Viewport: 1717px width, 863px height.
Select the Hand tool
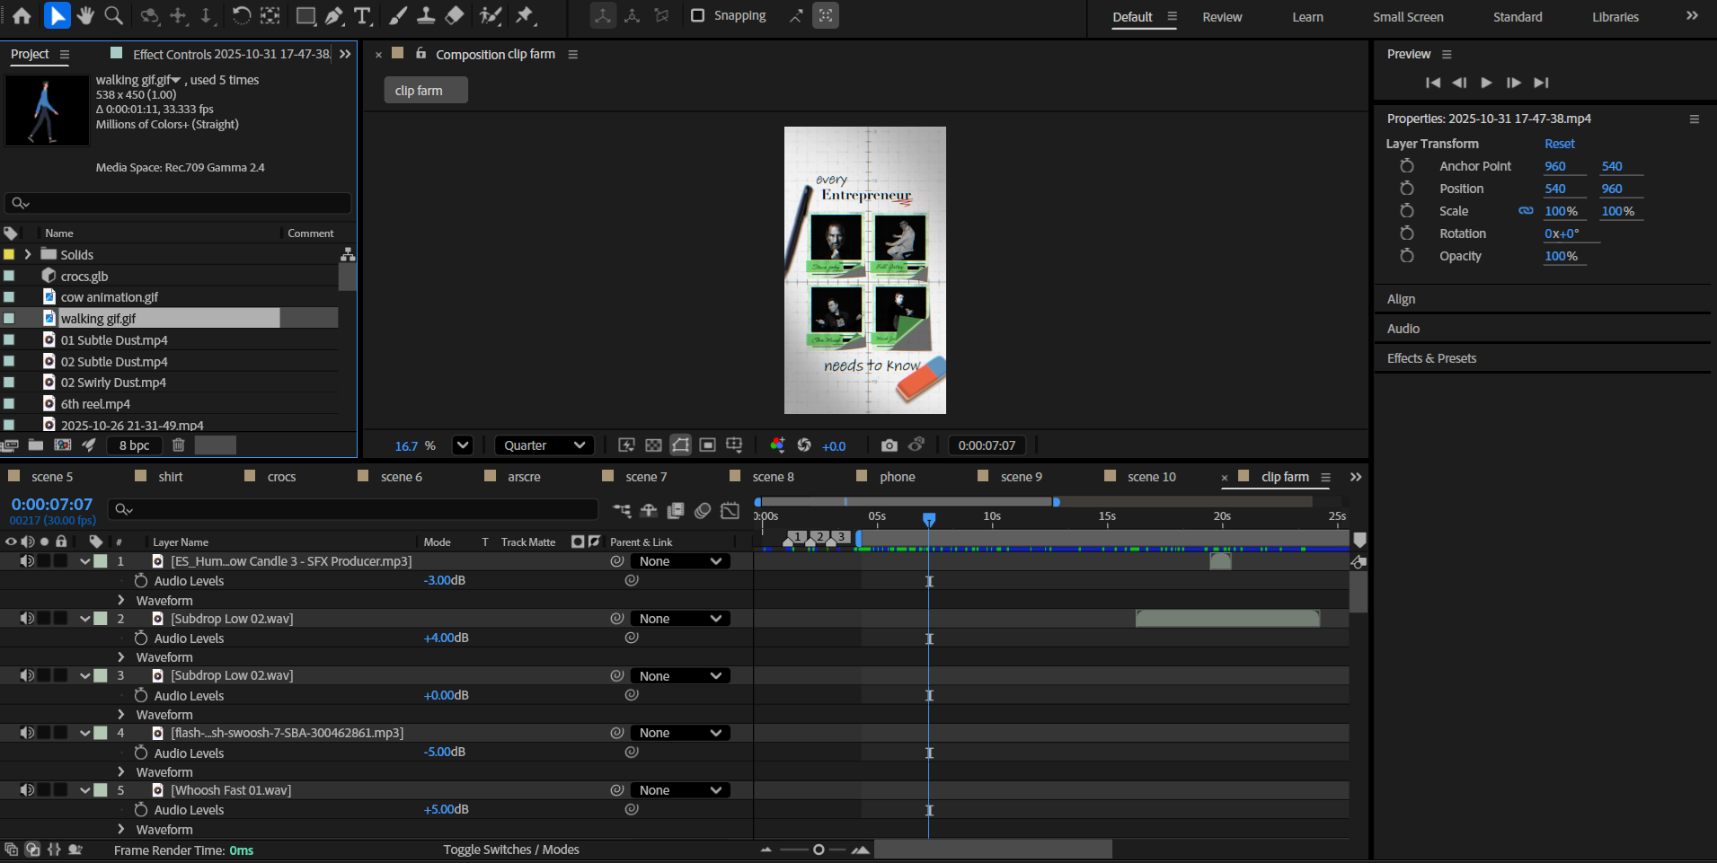pyautogui.click(x=85, y=15)
